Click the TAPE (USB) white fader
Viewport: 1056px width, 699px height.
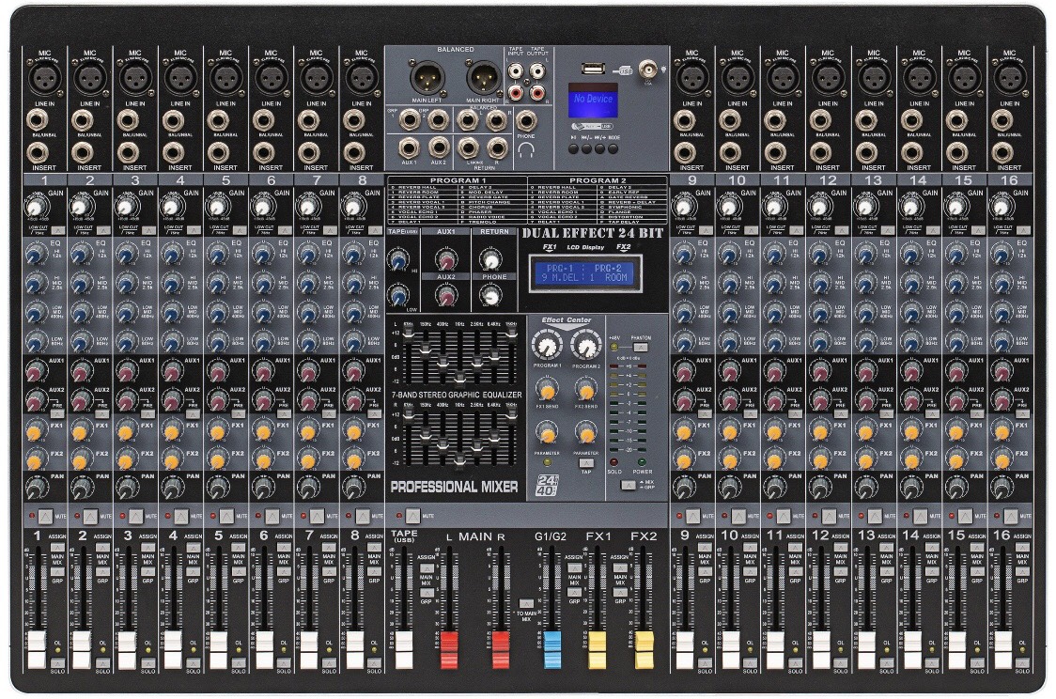point(403,650)
